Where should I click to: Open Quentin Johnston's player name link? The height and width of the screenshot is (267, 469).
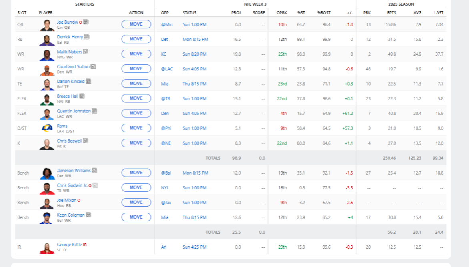pos(74,111)
